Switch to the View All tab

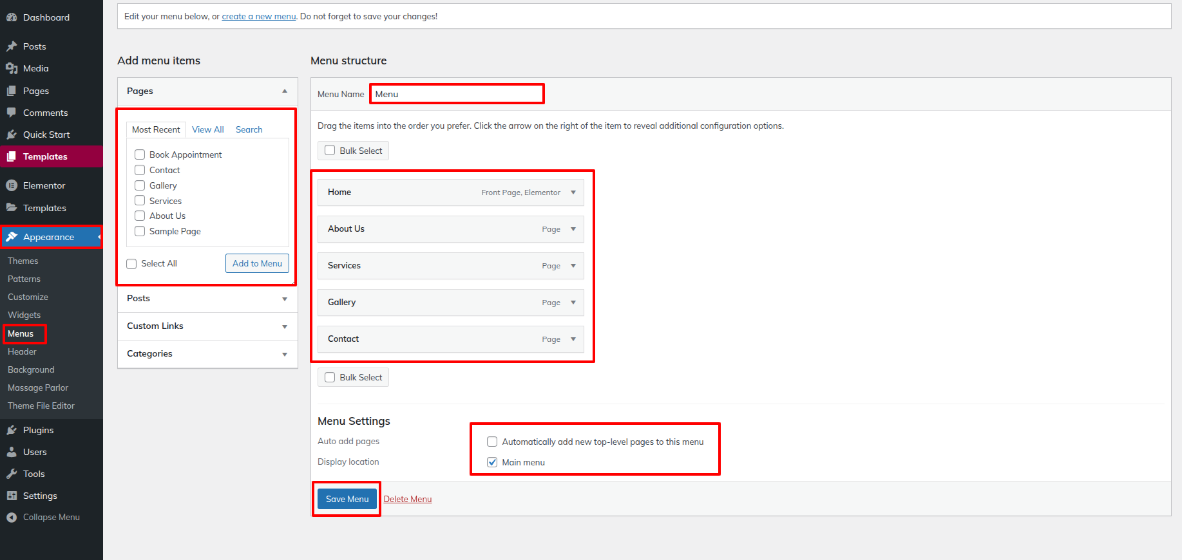(x=207, y=129)
